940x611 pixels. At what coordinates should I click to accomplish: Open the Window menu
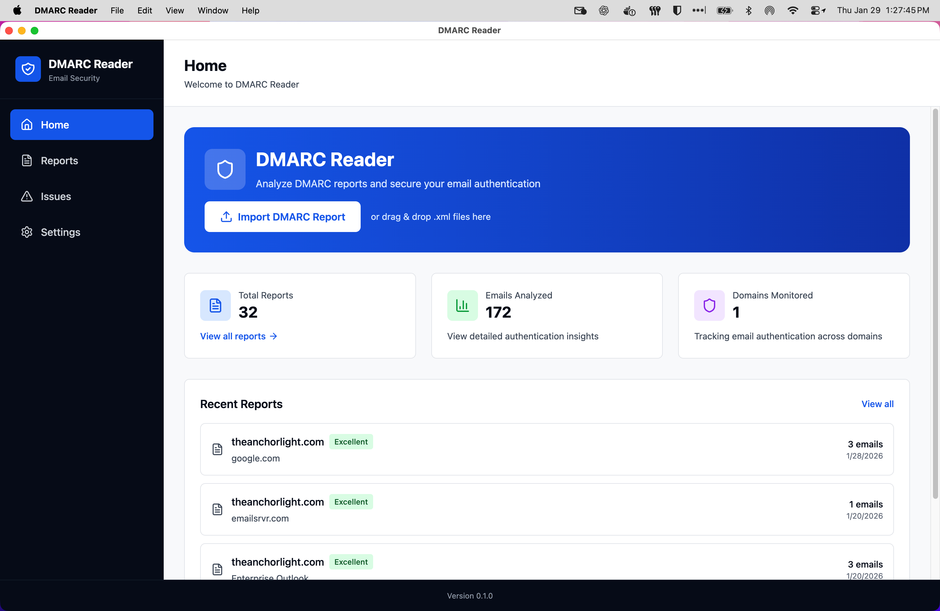coord(213,10)
